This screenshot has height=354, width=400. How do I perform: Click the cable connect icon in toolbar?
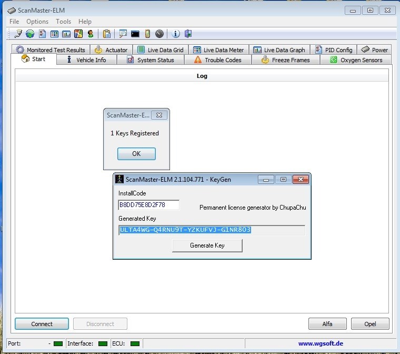[18, 34]
